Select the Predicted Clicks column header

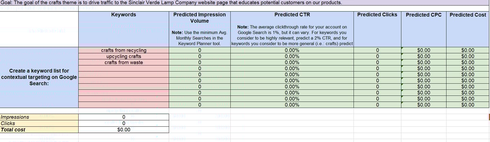pyautogui.click(x=377, y=15)
